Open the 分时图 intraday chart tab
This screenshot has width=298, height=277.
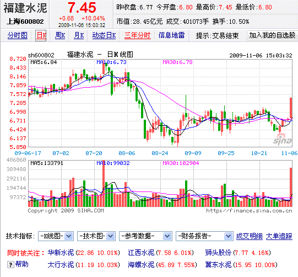click(x=18, y=35)
